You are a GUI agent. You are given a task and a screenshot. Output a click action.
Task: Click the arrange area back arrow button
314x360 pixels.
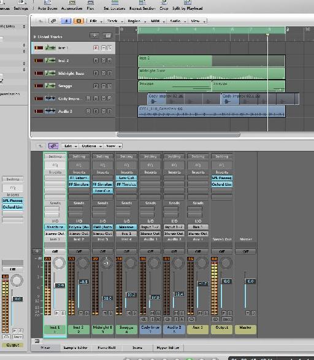tap(40, 21)
